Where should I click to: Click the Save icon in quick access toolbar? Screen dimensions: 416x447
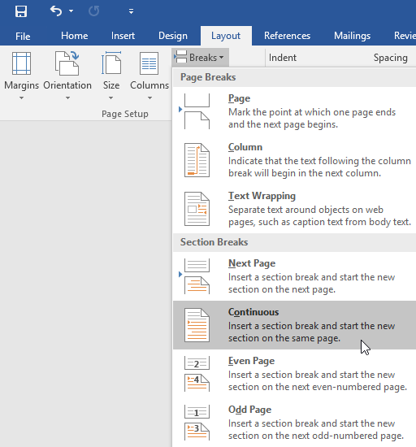[x=21, y=11]
